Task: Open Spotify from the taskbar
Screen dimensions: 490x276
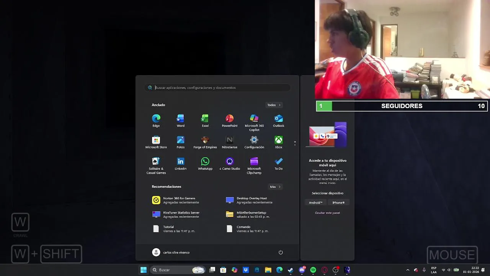Action: (313, 270)
